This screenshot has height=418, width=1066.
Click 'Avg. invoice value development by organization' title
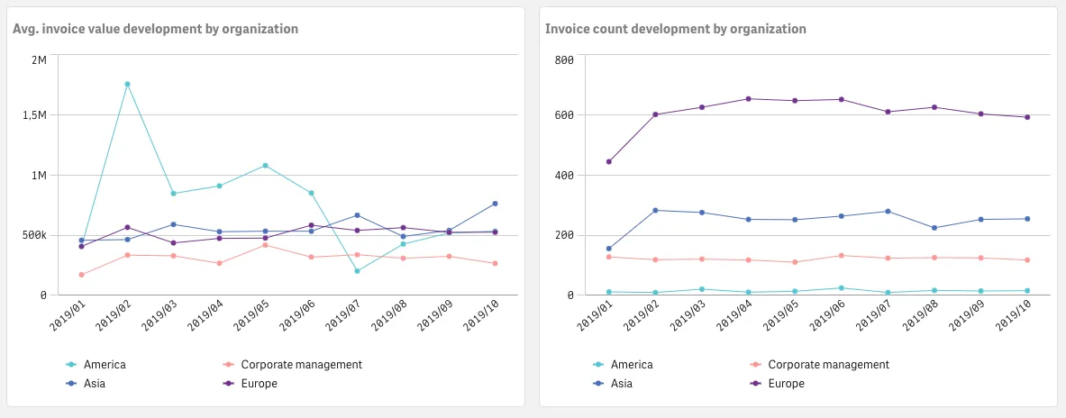click(x=155, y=29)
